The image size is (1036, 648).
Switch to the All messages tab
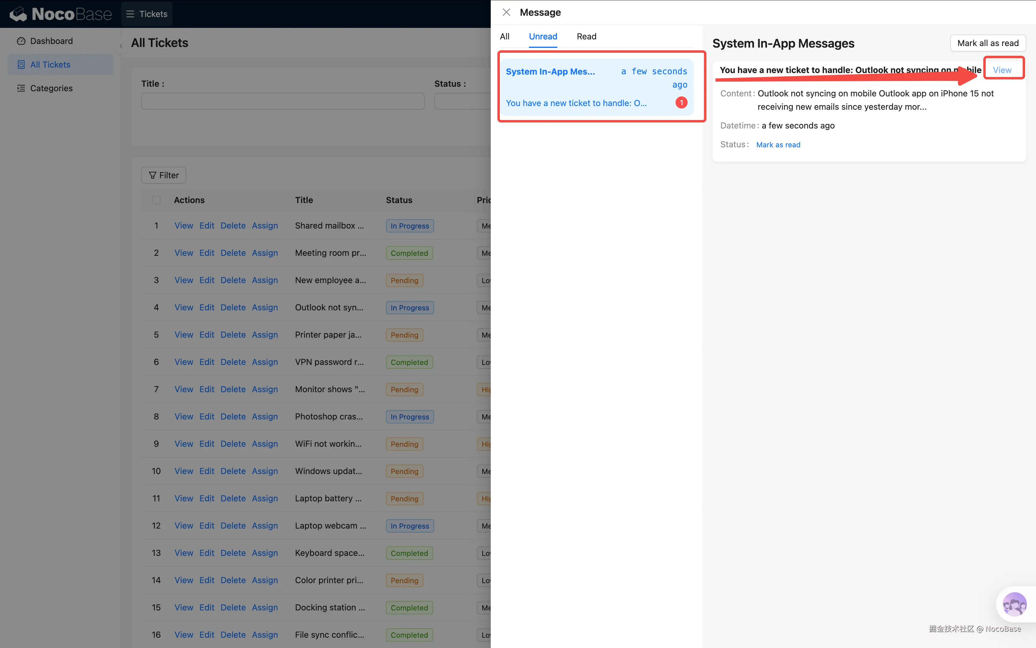tap(504, 36)
